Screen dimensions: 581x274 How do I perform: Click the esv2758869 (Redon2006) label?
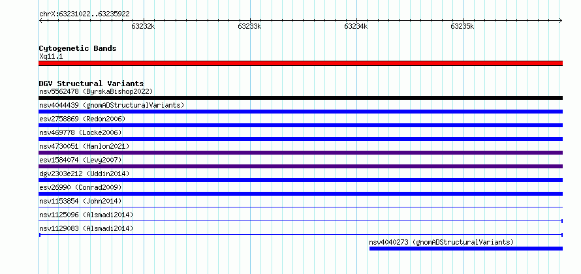[82, 119]
